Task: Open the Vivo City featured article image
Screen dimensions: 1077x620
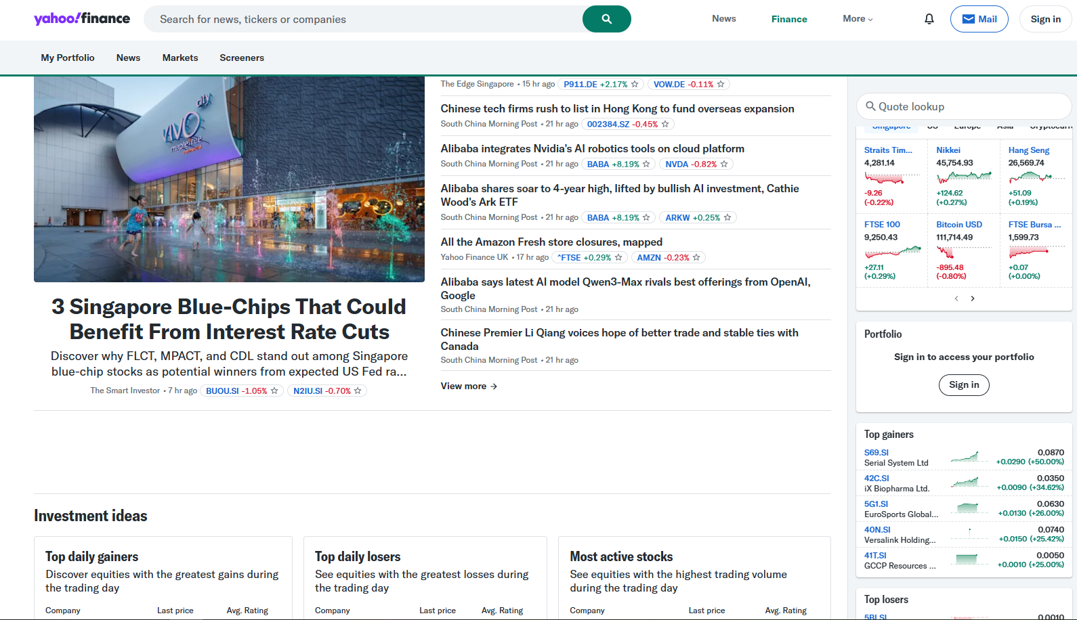Action: (x=229, y=179)
